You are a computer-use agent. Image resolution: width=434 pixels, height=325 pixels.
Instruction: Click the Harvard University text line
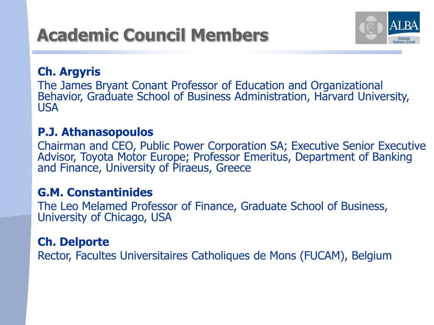click(223, 96)
